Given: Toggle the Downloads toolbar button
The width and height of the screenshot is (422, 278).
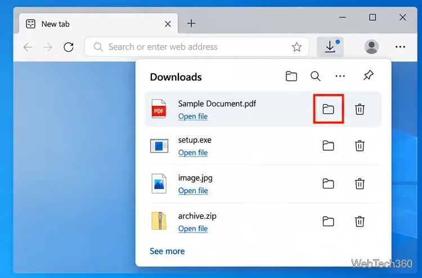Looking at the screenshot, I should pos(330,47).
